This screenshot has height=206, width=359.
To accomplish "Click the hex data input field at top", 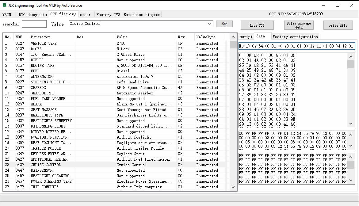I will (297, 46).
